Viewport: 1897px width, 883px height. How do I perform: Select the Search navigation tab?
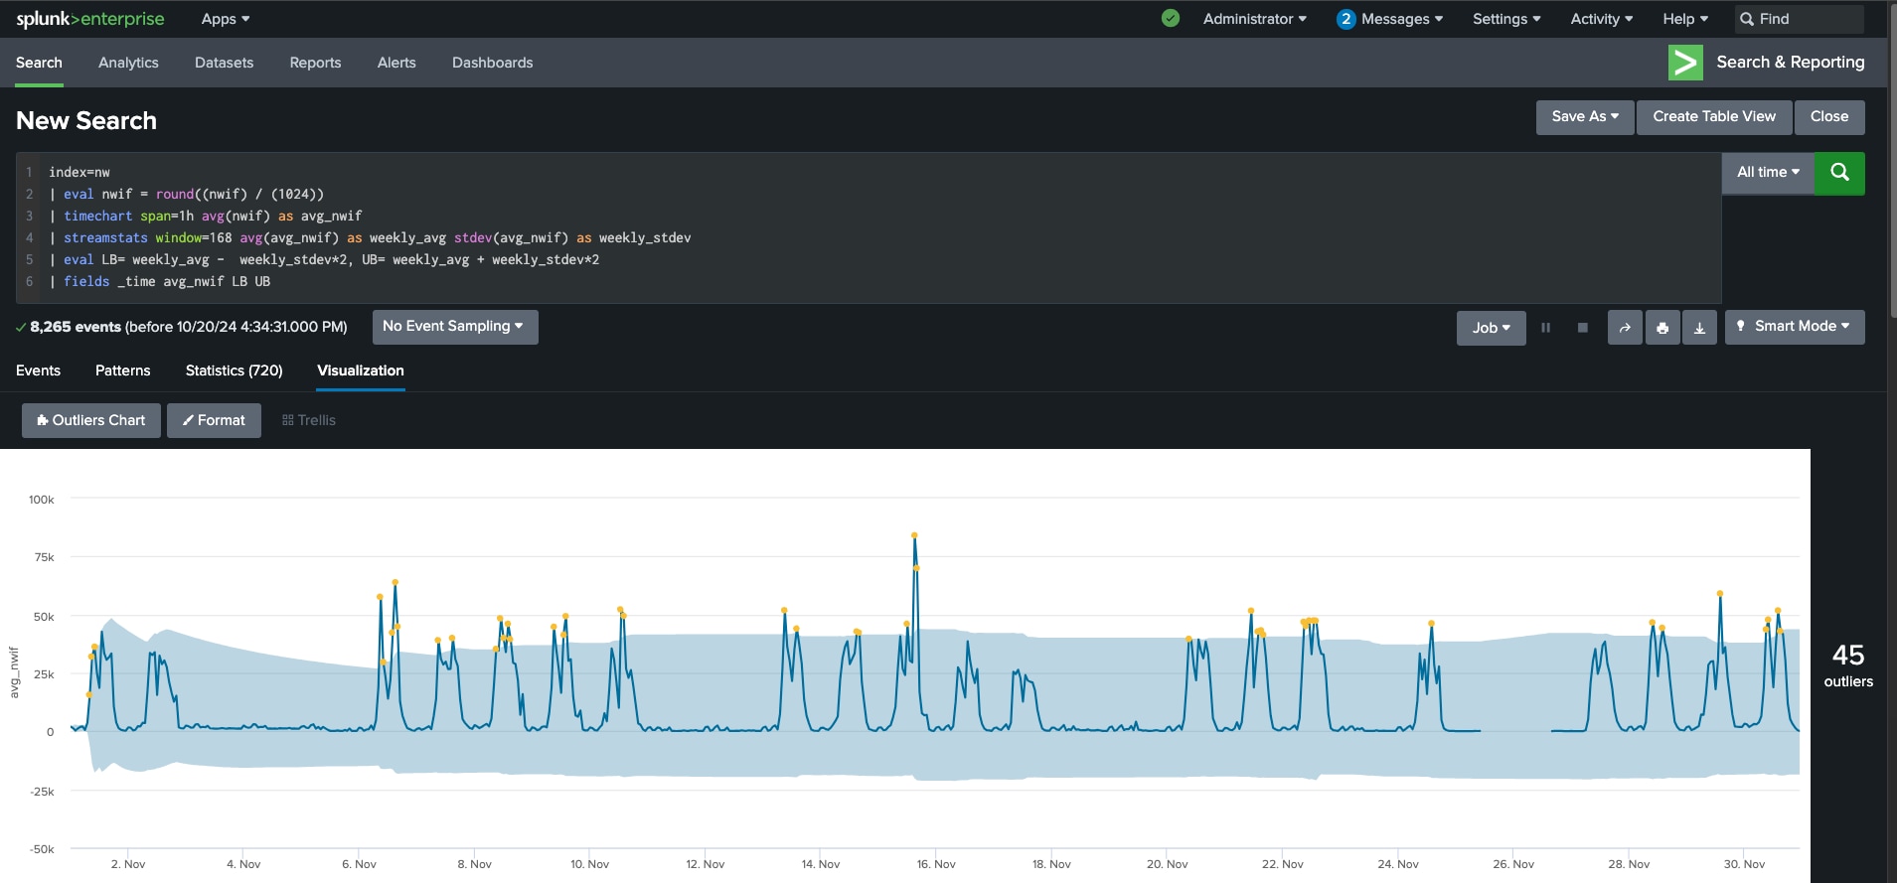39,63
